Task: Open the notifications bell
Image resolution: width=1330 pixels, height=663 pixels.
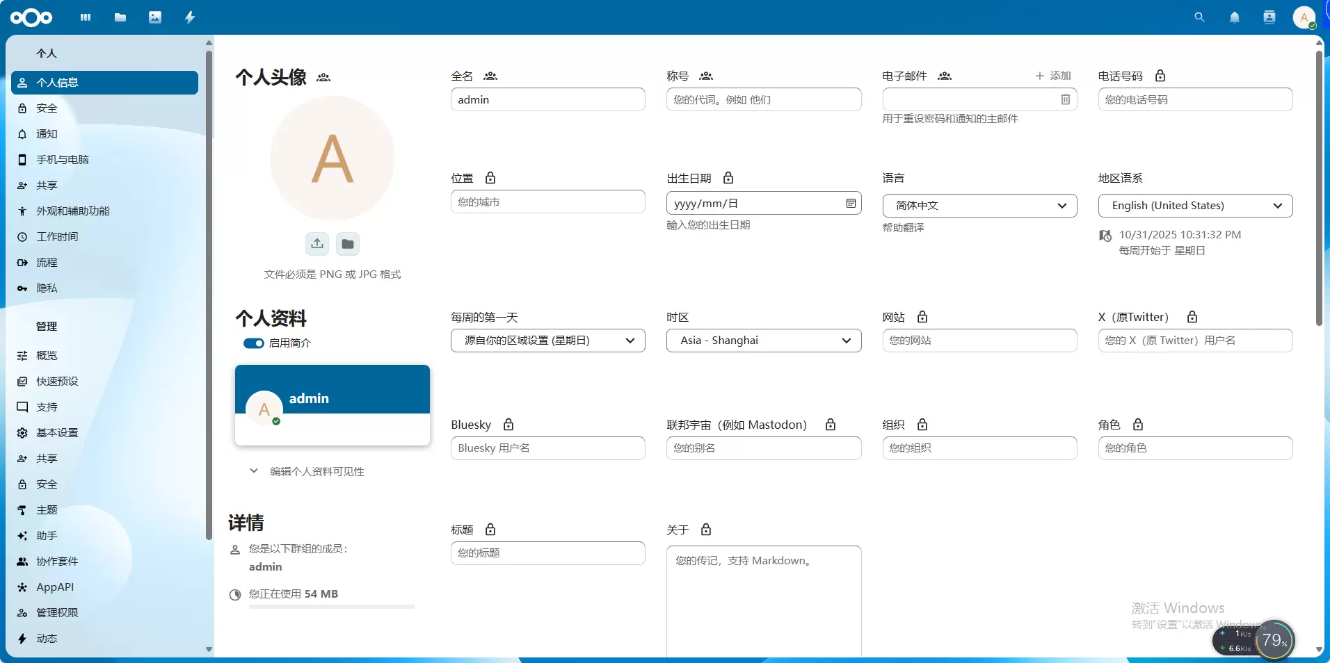Action: click(x=1234, y=17)
